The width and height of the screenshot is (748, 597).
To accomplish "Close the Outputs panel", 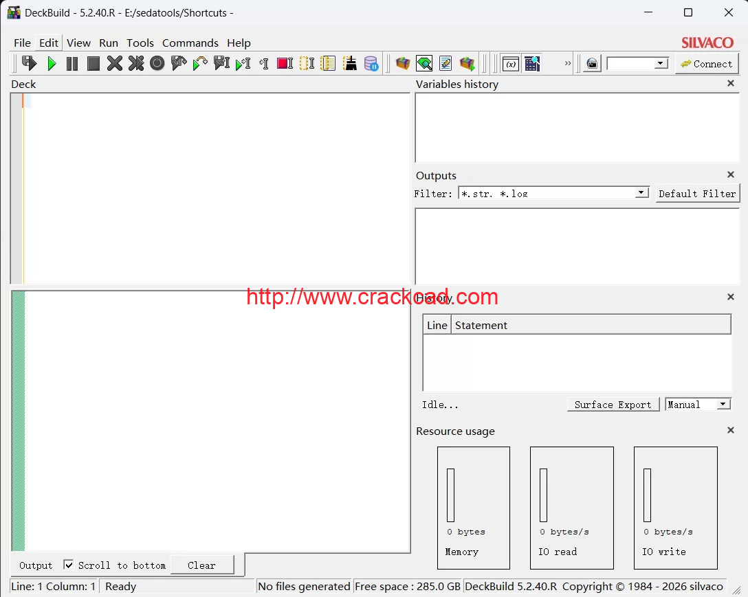I will tap(730, 175).
